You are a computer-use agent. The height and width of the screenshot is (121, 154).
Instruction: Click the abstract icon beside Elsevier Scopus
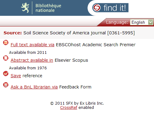(x=6, y=58)
